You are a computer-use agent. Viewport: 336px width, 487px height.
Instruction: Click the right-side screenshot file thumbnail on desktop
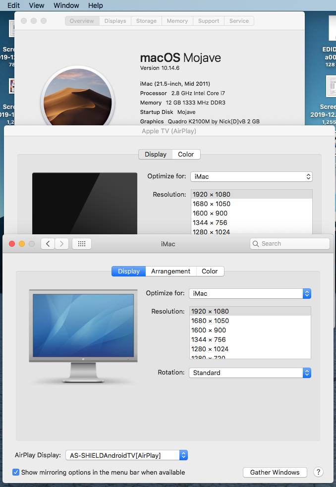331,86
